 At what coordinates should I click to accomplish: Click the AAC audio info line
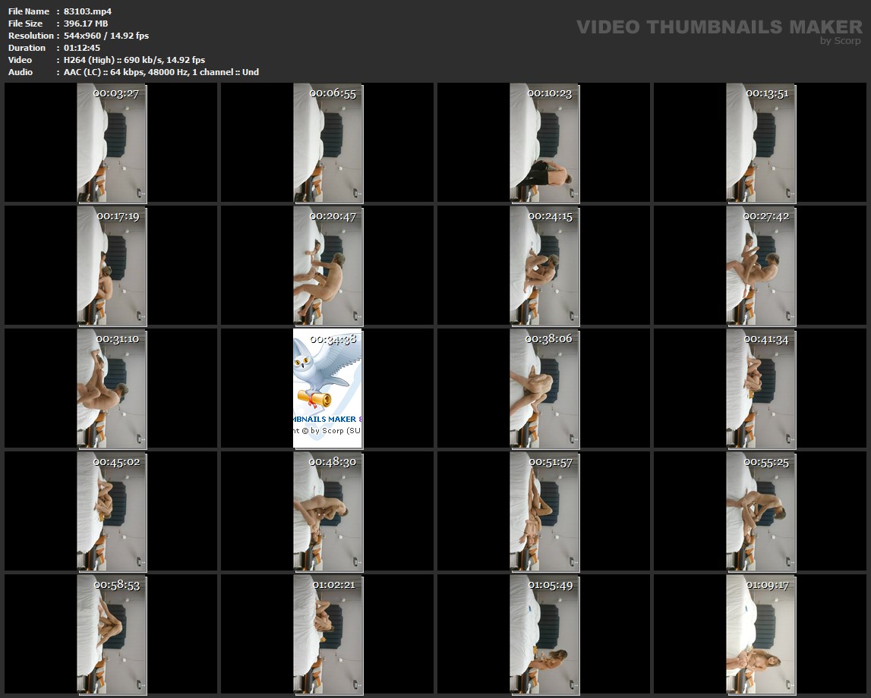[x=161, y=72]
